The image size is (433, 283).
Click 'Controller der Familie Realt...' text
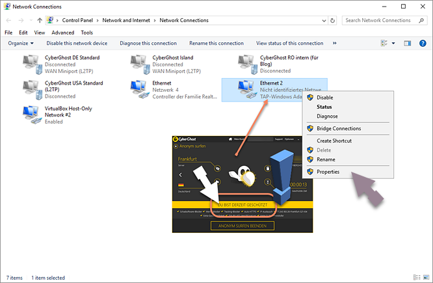[185, 96]
